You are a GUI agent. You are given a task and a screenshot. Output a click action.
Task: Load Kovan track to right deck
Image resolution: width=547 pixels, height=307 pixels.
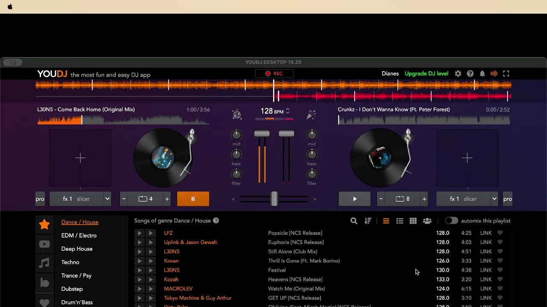coord(150,261)
